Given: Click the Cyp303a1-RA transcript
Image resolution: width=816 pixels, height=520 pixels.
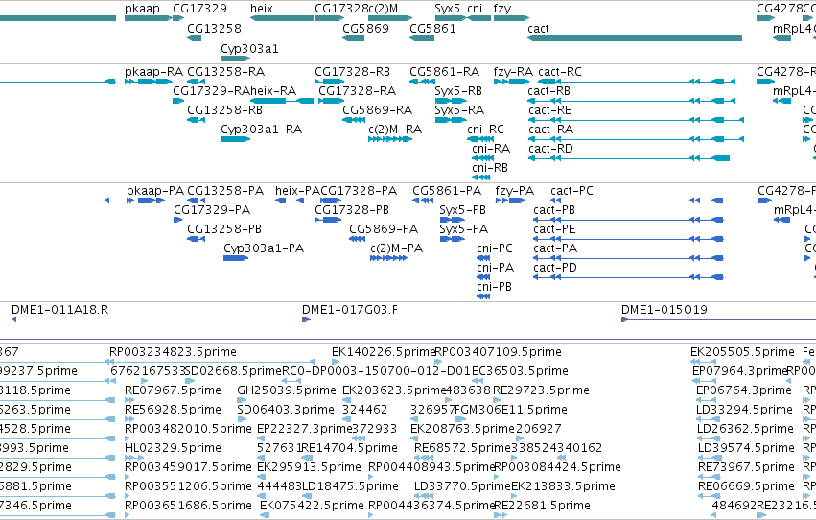Looking at the screenshot, I should click(x=235, y=139).
